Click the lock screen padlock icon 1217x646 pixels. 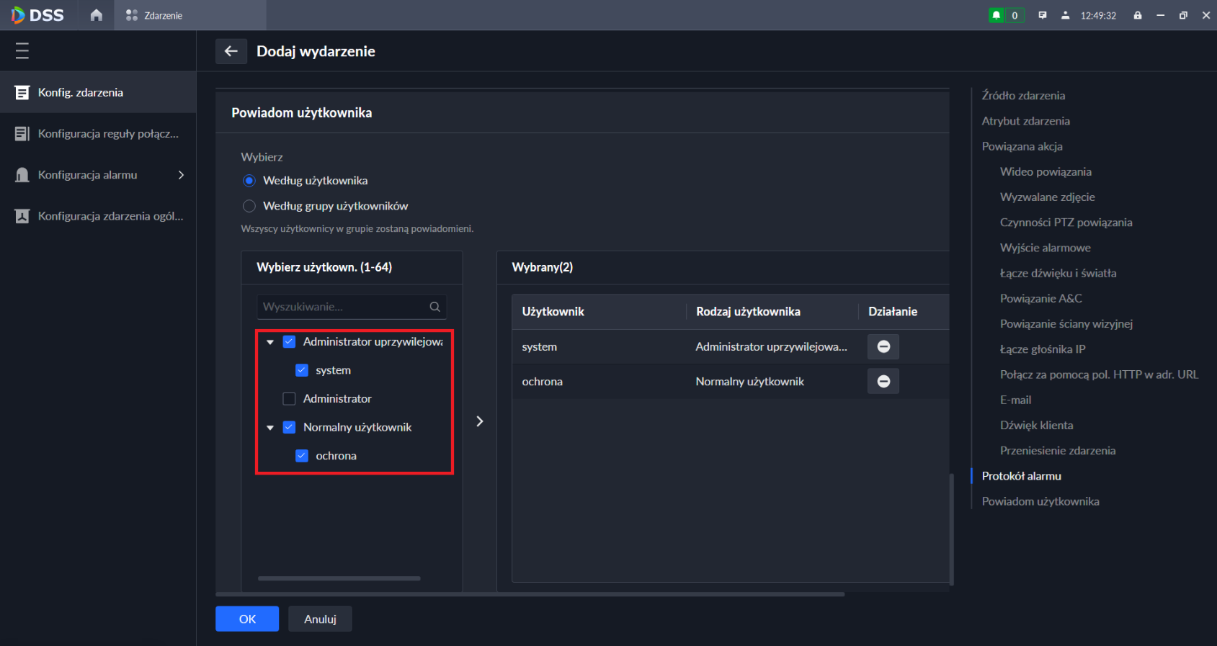pyautogui.click(x=1138, y=15)
